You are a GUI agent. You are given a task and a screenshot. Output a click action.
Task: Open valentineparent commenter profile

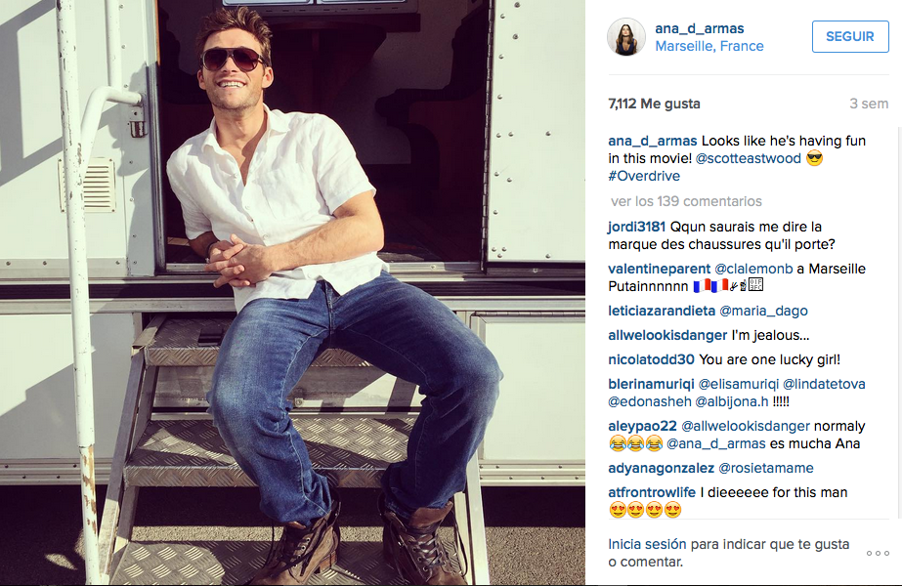660,270
